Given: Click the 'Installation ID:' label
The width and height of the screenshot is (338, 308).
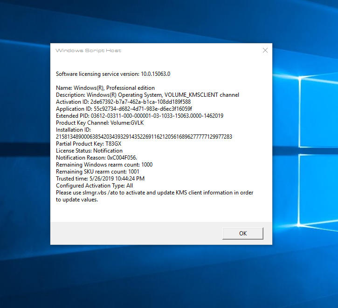Looking at the screenshot, I should coord(73,130).
